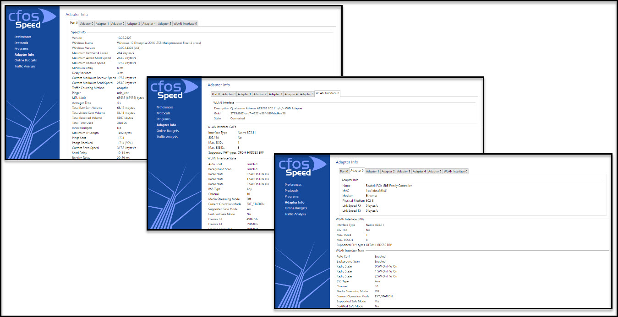The height and width of the screenshot is (317, 618).
Task: Click the Pongs Received value 1,714 (99%)
Action: click(x=125, y=143)
